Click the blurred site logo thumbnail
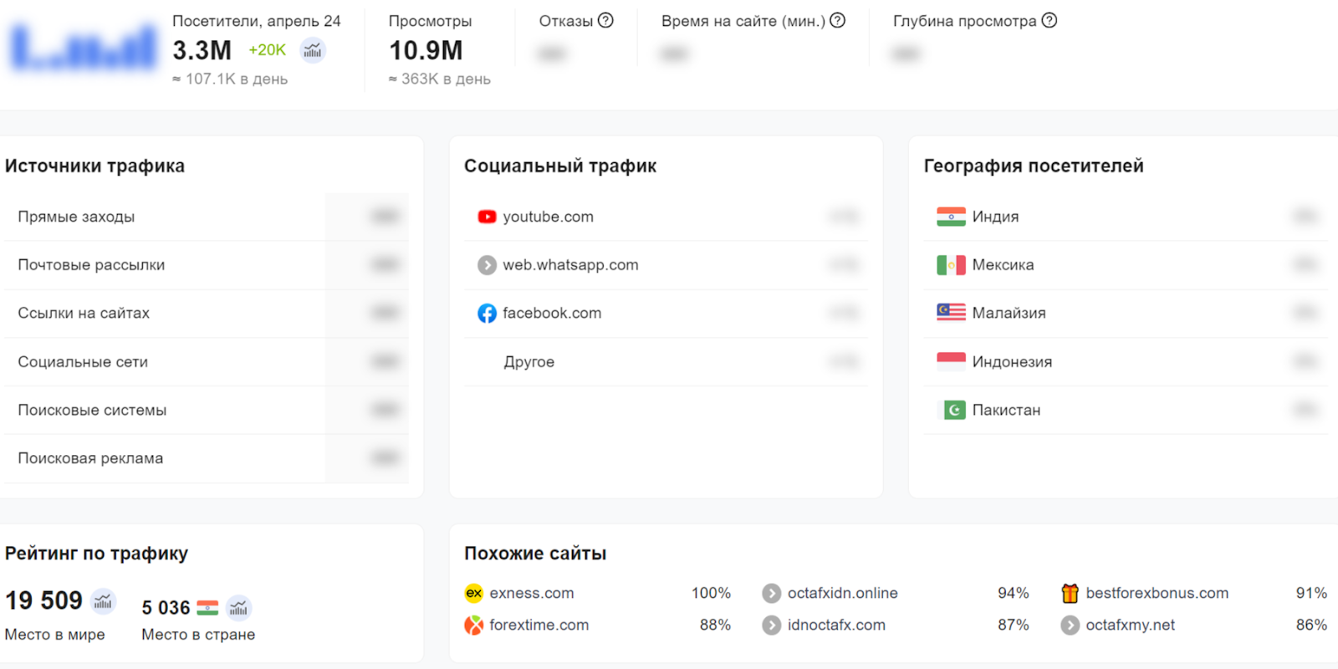The width and height of the screenshot is (1338, 669). pyautogui.click(x=84, y=49)
